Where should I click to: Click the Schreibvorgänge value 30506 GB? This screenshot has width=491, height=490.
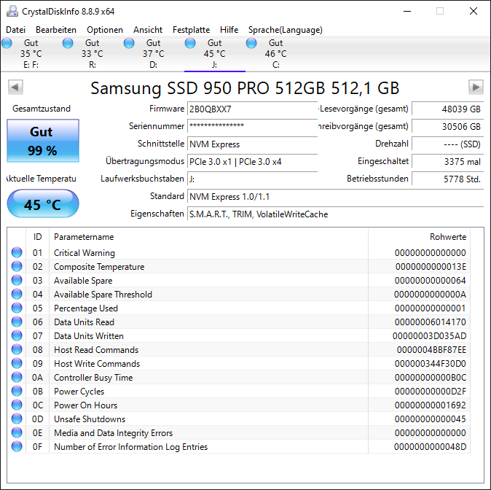click(x=447, y=126)
